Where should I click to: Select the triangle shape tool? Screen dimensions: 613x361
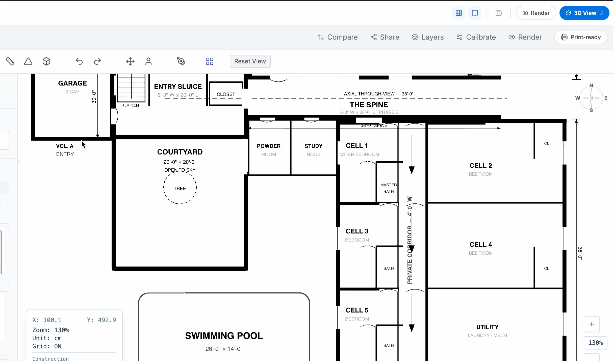[28, 61]
